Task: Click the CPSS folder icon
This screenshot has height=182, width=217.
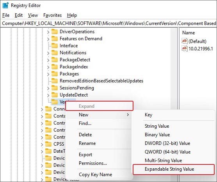Action: click(x=48, y=144)
